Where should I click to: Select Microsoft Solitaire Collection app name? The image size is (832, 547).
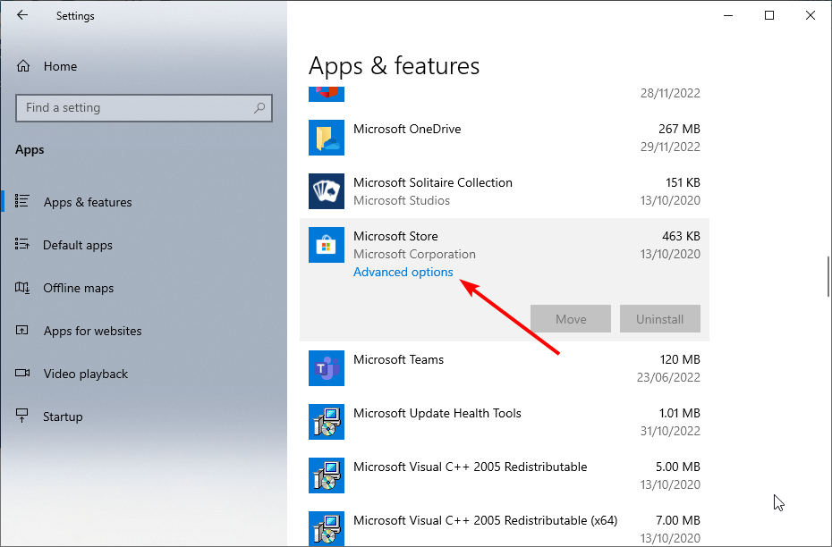pos(433,182)
